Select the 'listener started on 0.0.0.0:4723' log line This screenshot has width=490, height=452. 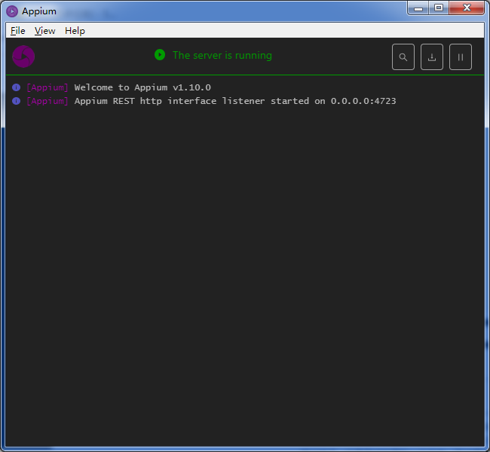coord(235,101)
